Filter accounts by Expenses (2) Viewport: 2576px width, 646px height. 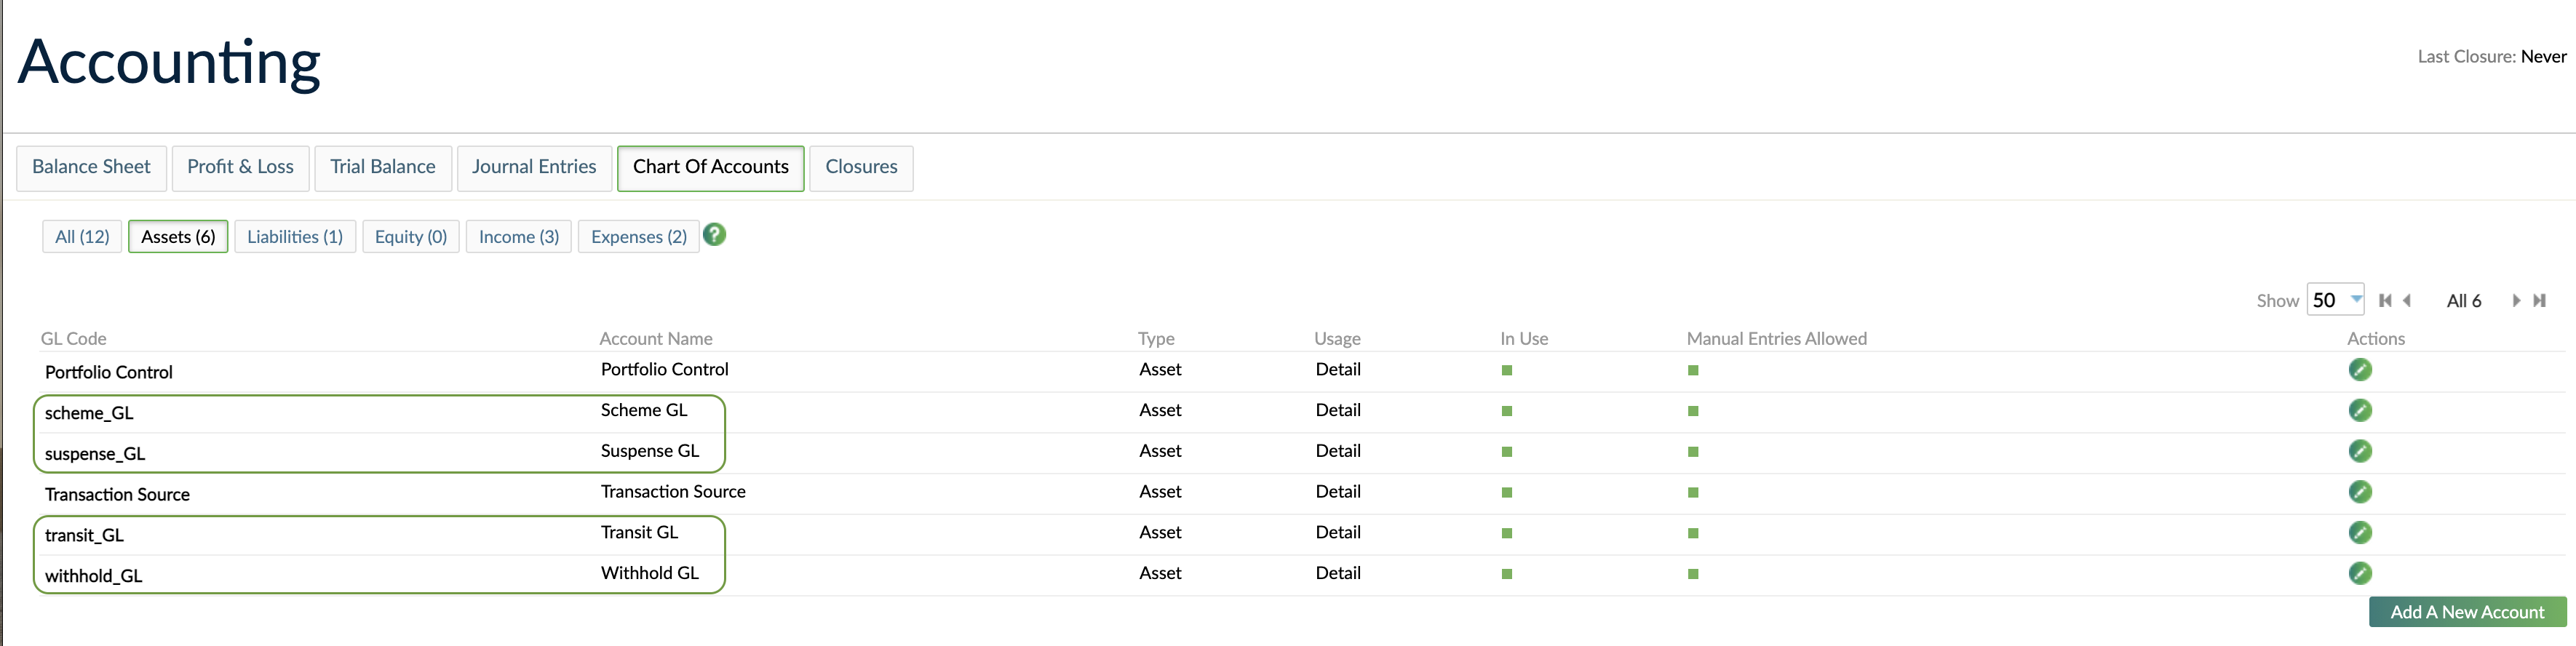pyautogui.click(x=639, y=237)
